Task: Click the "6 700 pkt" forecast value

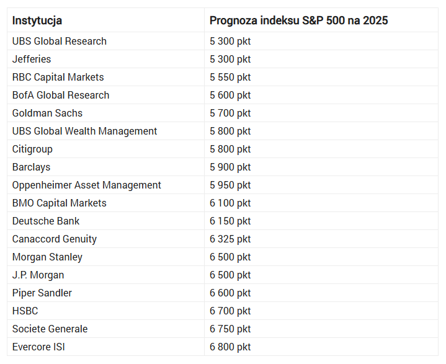Action: click(230, 311)
